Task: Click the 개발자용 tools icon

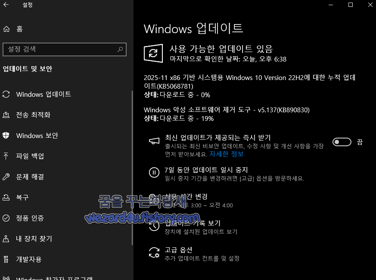Action: (x=6, y=259)
